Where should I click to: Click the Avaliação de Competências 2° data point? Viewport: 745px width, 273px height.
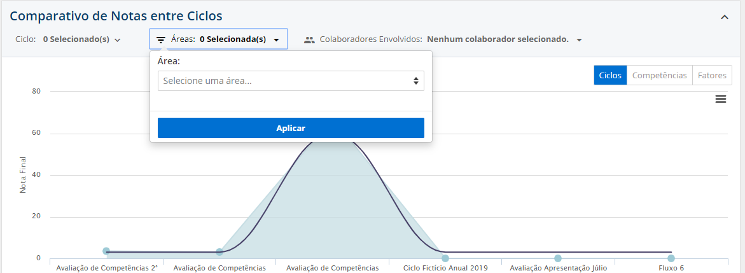pos(106,251)
